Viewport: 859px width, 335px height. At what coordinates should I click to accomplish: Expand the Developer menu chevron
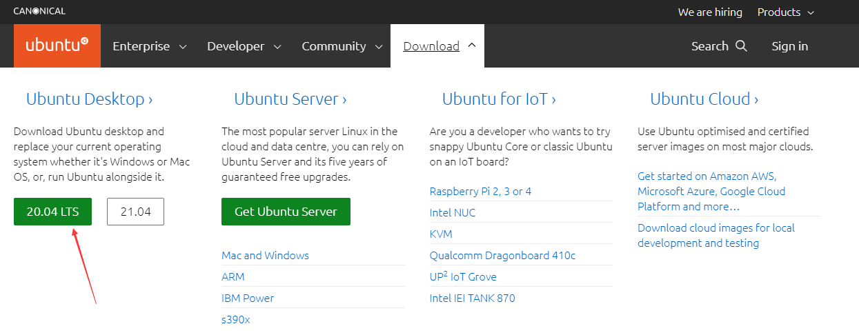pos(277,47)
